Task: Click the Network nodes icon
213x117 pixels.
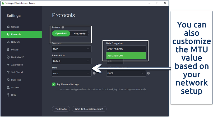Action: tap(8, 42)
